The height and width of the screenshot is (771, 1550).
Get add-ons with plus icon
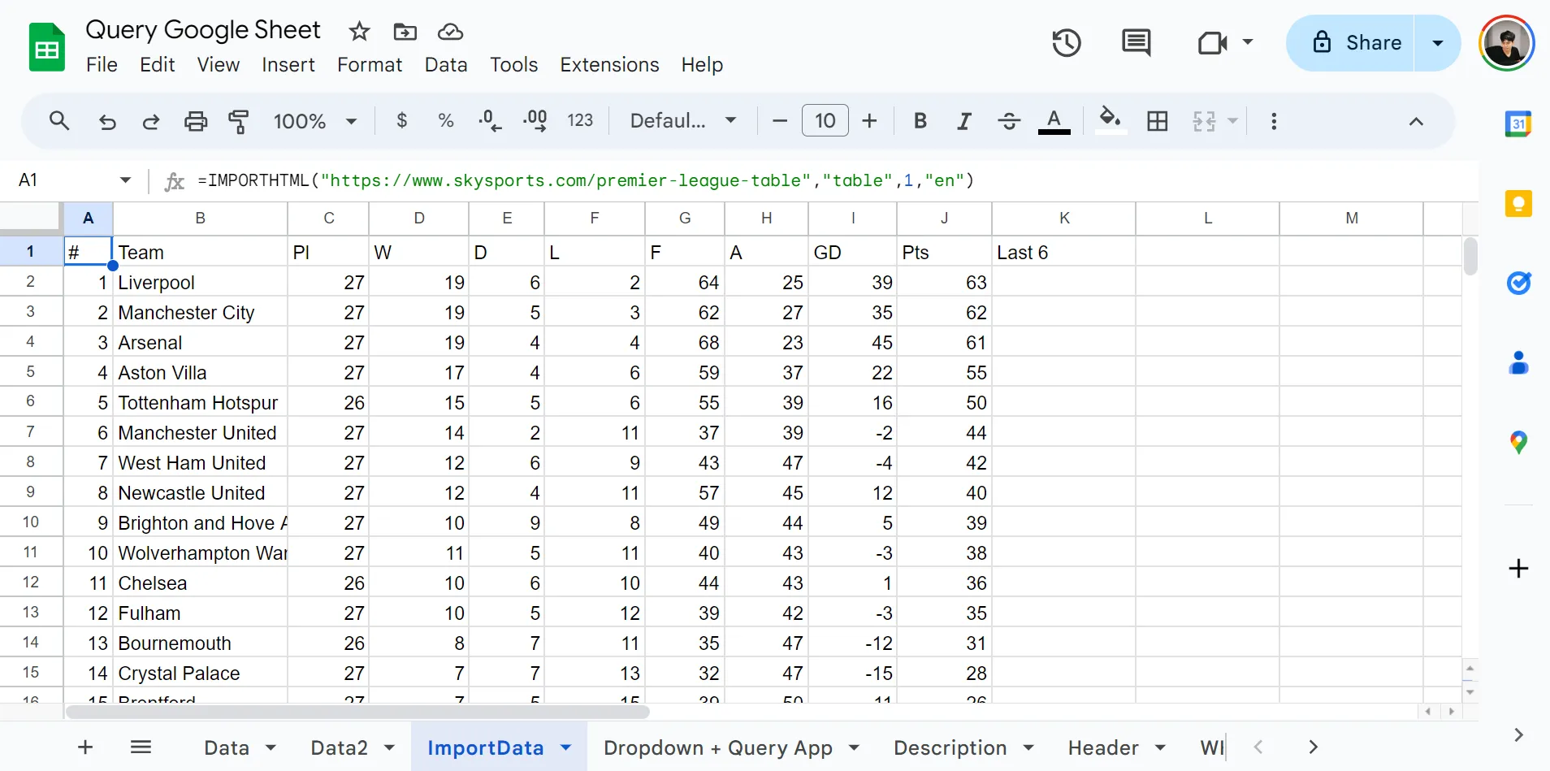(1518, 568)
